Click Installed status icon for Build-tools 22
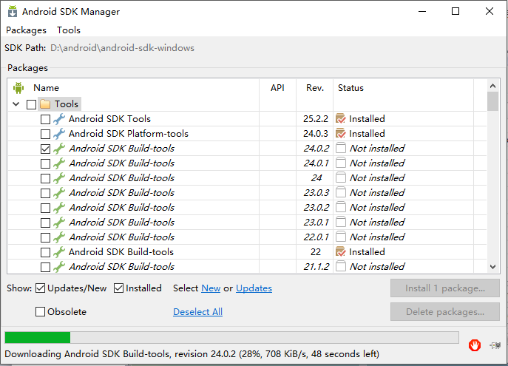Screen dimensions: 508x366 pyautogui.click(x=340, y=251)
